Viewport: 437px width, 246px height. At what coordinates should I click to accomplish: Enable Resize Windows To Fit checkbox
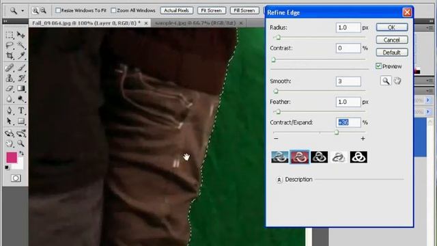tap(58, 10)
